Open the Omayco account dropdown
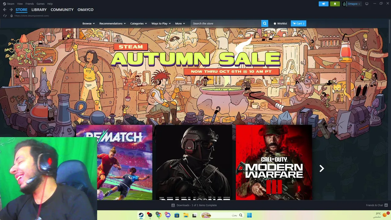391x220 pixels. pyautogui.click(x=354, y=4)
